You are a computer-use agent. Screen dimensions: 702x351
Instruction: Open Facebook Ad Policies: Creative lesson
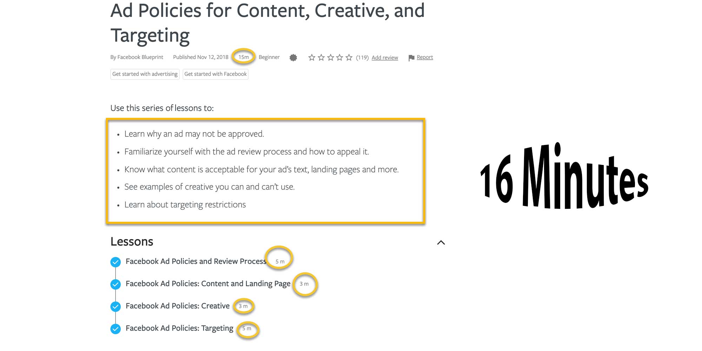(x=178, y=306)
